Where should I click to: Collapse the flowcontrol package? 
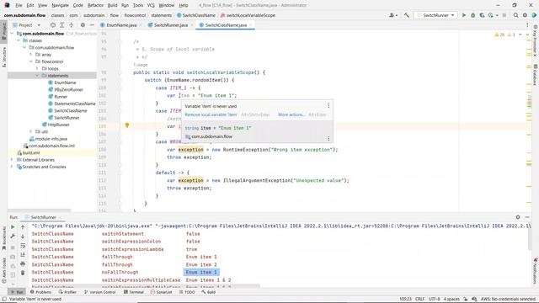[x=31, y=61]
